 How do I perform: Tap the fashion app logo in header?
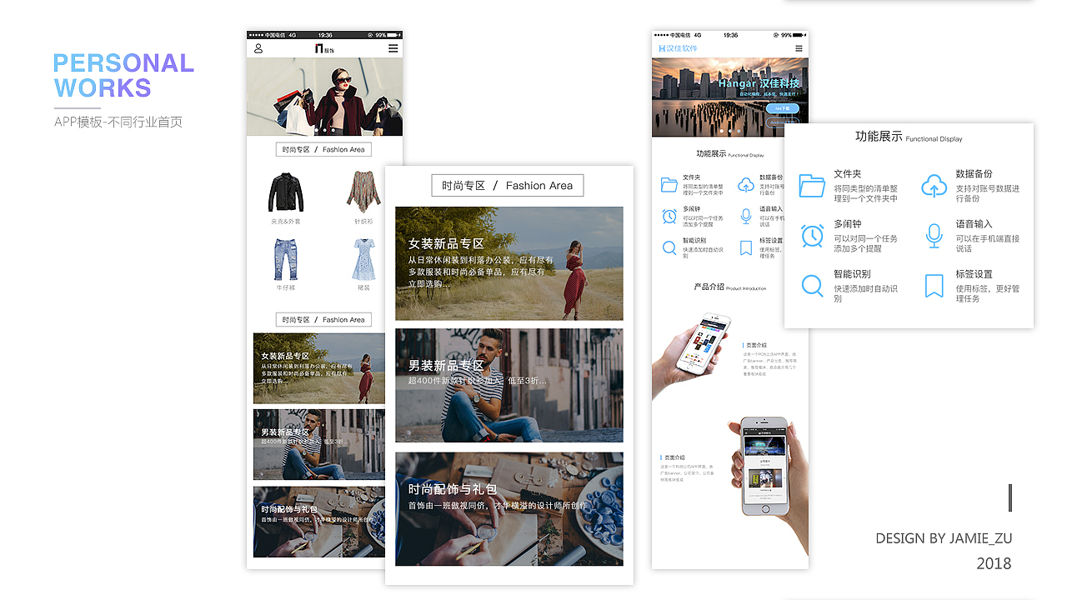(x=324, y=48)
